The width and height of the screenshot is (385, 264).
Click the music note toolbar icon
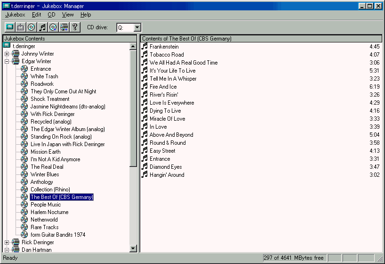click(x=42, y=27)
